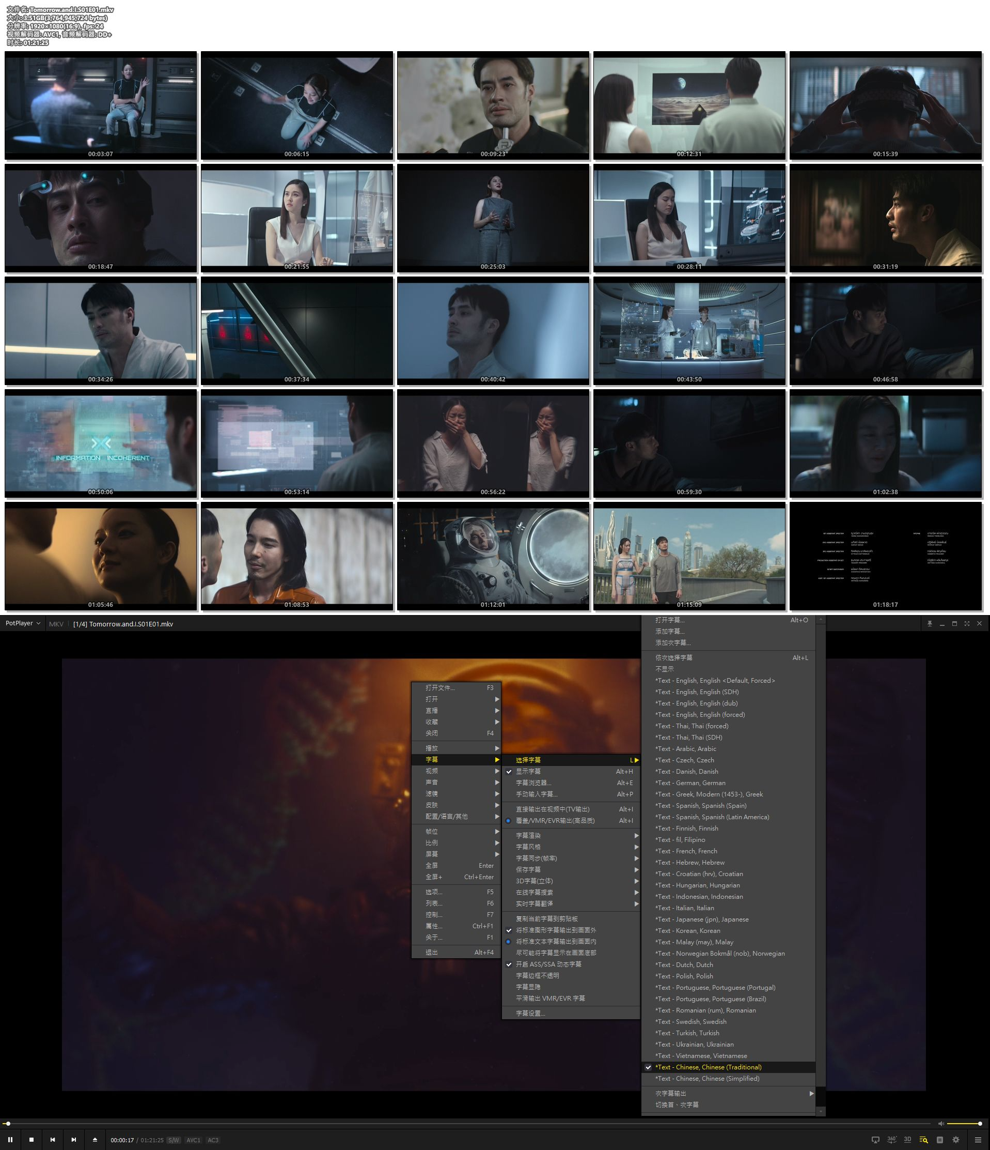Toggle 字幕边框不透明 option

[571, 976]
